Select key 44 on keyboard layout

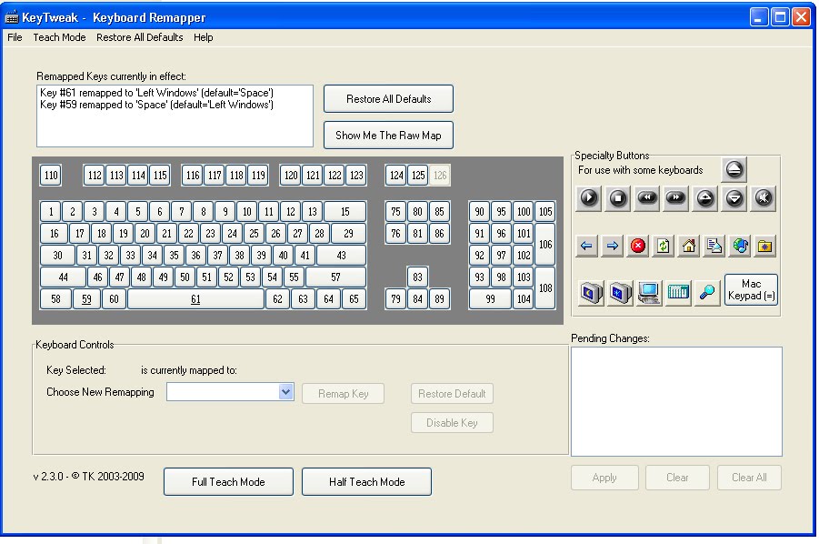[x=64, y=277]
